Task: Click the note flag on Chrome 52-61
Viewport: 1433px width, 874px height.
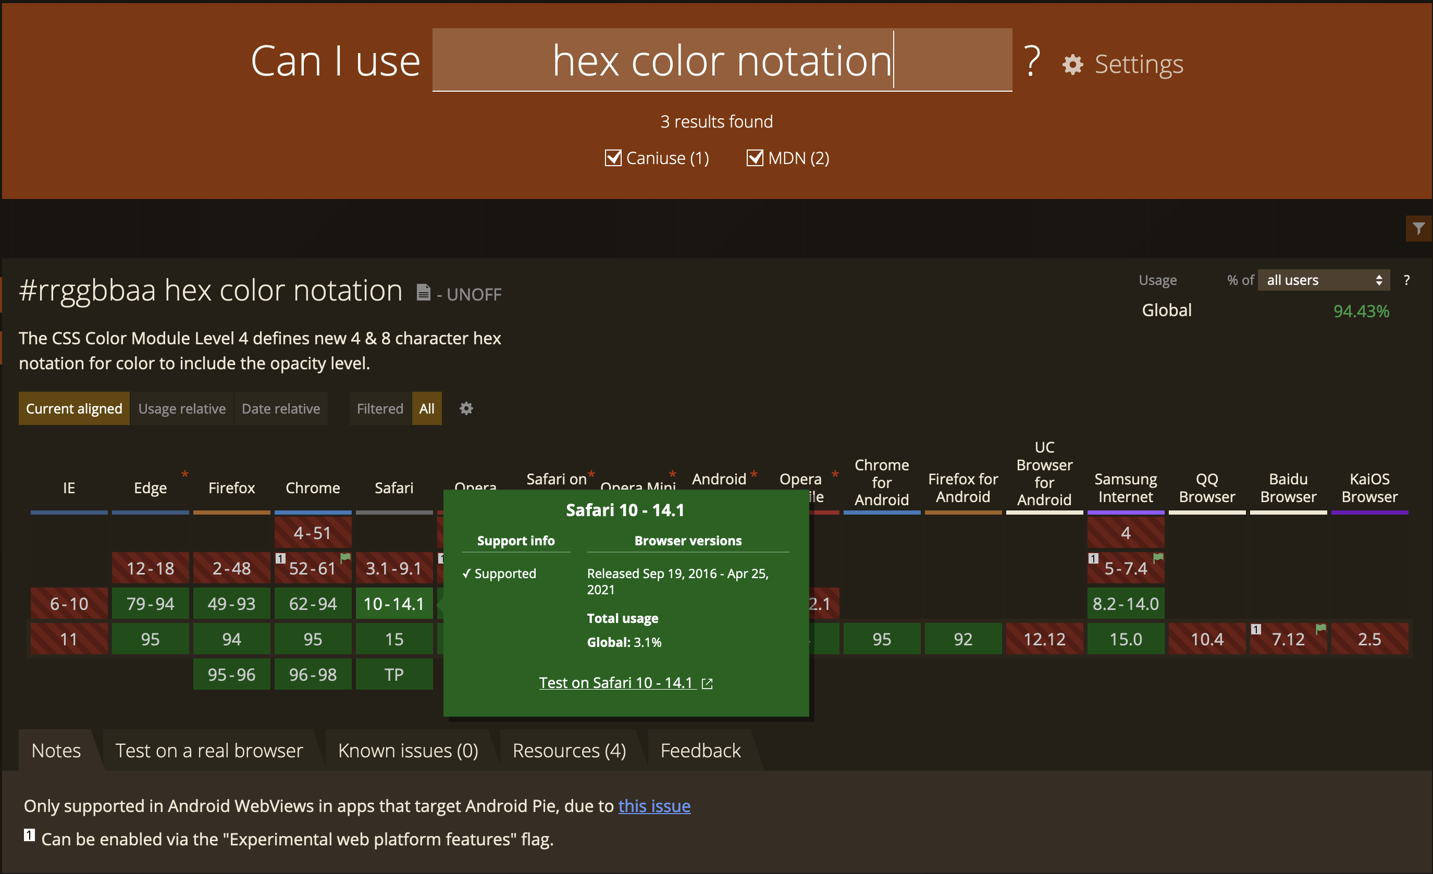Action: pyautogui.click(x=345, y=558)
